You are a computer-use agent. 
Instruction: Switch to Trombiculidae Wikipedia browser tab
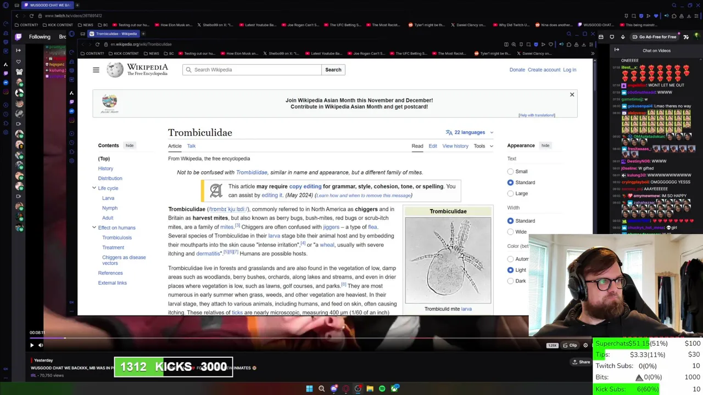coord(114,33)
